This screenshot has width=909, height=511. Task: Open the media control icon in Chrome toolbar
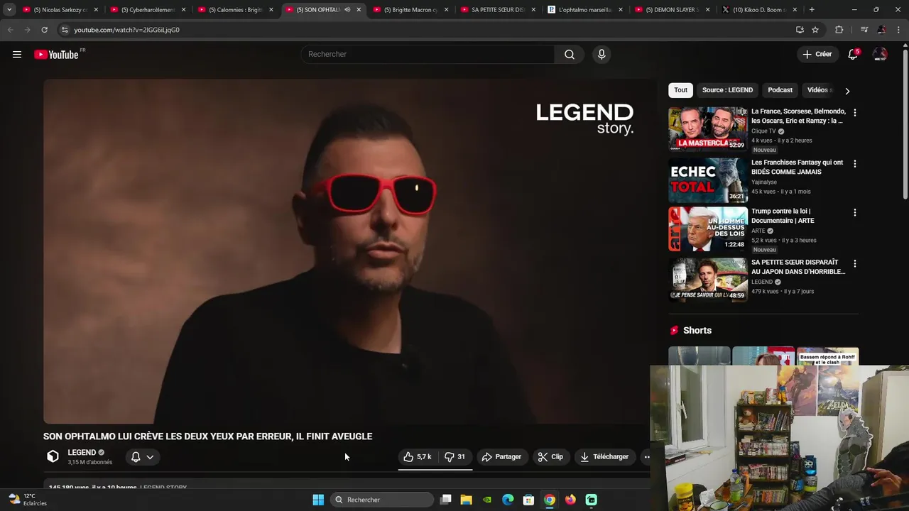[x=864, y=30]
